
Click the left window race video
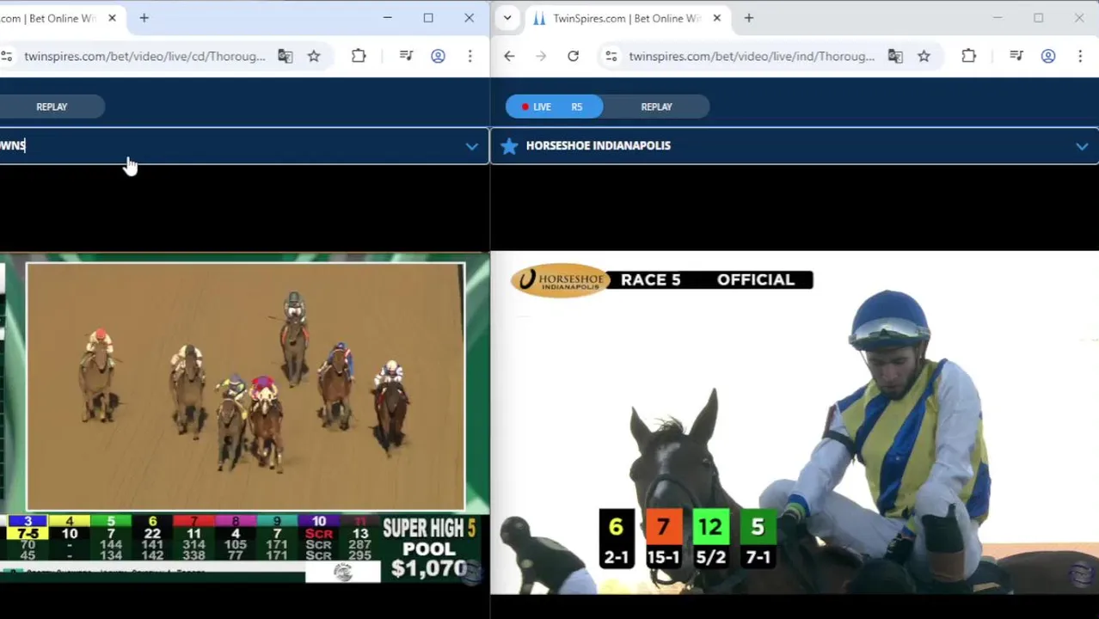point(245,387)
